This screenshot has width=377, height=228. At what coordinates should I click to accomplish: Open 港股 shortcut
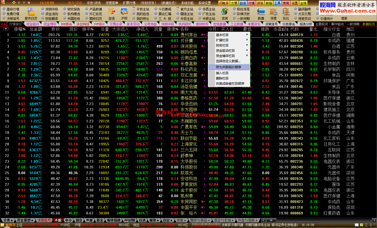pos(344,19)
